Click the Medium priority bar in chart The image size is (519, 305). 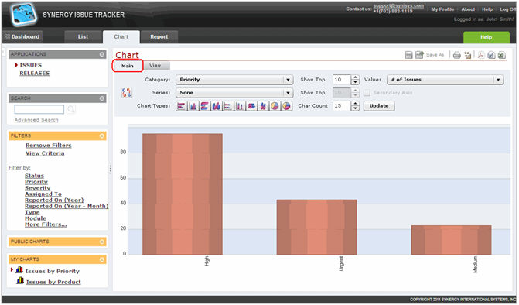[x=451, y=240]
